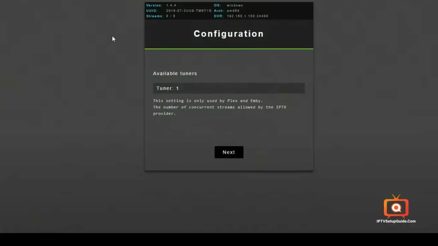
Task: Click the Available tuners label
Action: pos(175,73)
